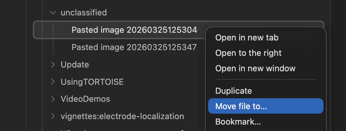Select the vignettes:electrode-localization folder label
This screenshot has height=131, width=346.
122,116
